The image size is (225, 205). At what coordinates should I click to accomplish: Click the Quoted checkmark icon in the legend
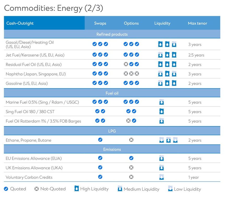point(6,189)
